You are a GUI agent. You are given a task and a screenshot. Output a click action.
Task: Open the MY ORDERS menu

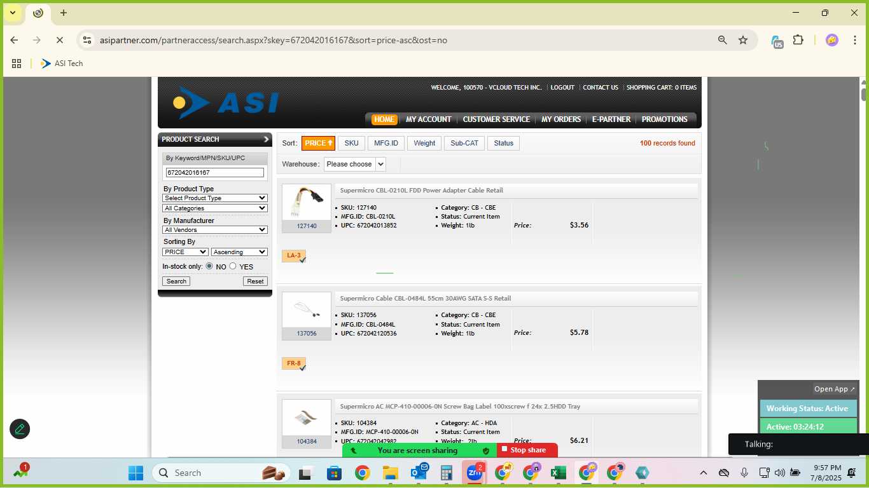tap(561, 119)
